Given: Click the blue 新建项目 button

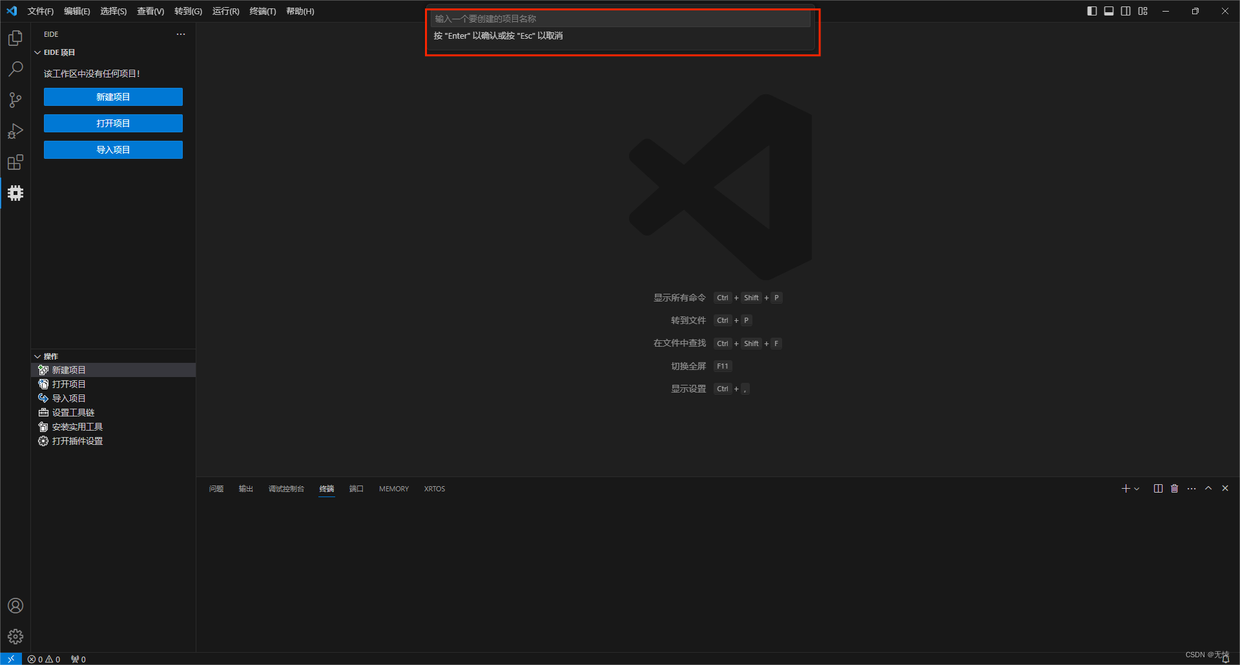Looking at the screenshot, I should click(113, 97).
